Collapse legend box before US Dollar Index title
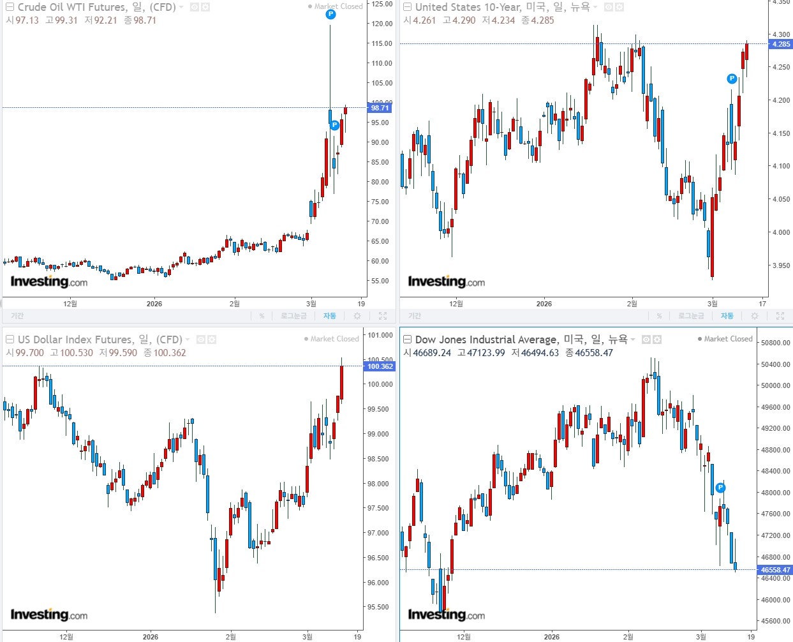793x642 pixels. [x=10, y=340]
